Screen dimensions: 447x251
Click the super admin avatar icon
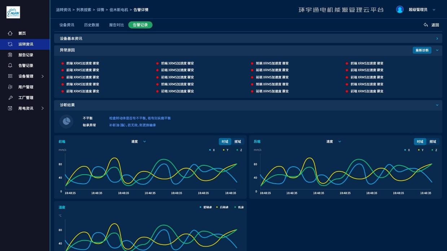[x=400, y=10]
